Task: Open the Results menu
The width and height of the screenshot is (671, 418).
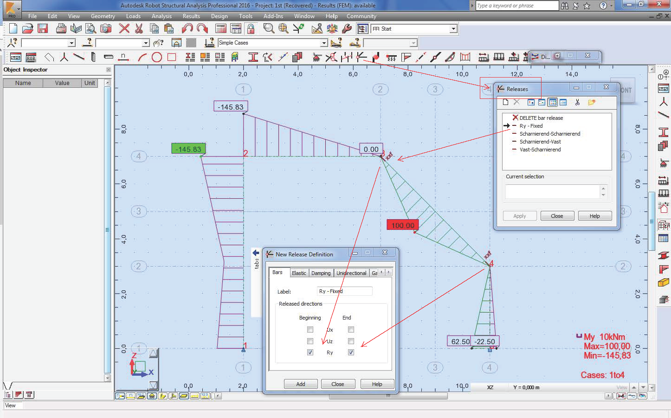Action: (191, 16)
